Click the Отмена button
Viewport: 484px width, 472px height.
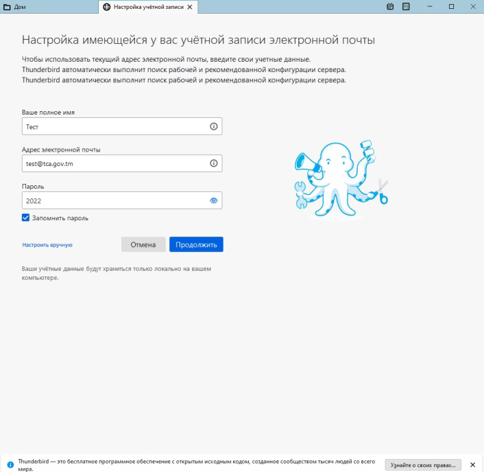(143, 244)
